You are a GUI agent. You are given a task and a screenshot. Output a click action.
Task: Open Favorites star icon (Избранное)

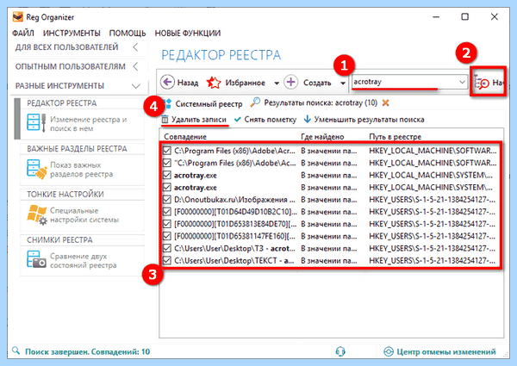click(214, 83)
